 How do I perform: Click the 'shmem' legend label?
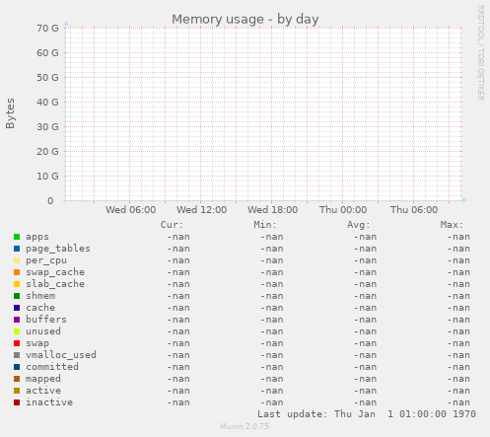(x=40, y=296)
